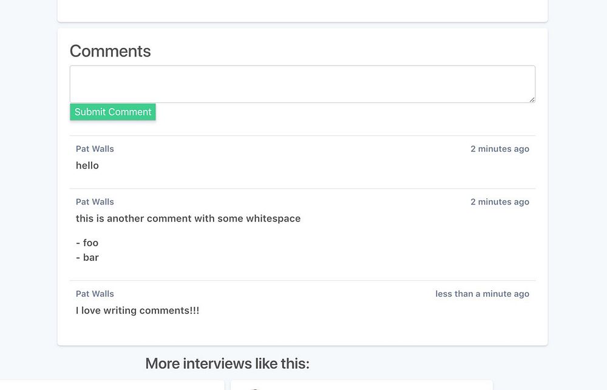Click the 'I love writing comments!!!' text
This screenshot has width=607, height=390.
click(x=138, y=311)
